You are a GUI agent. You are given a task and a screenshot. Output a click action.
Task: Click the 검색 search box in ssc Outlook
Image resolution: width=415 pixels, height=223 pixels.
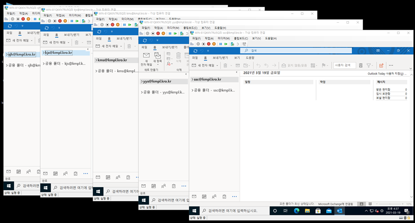(296, 51)
